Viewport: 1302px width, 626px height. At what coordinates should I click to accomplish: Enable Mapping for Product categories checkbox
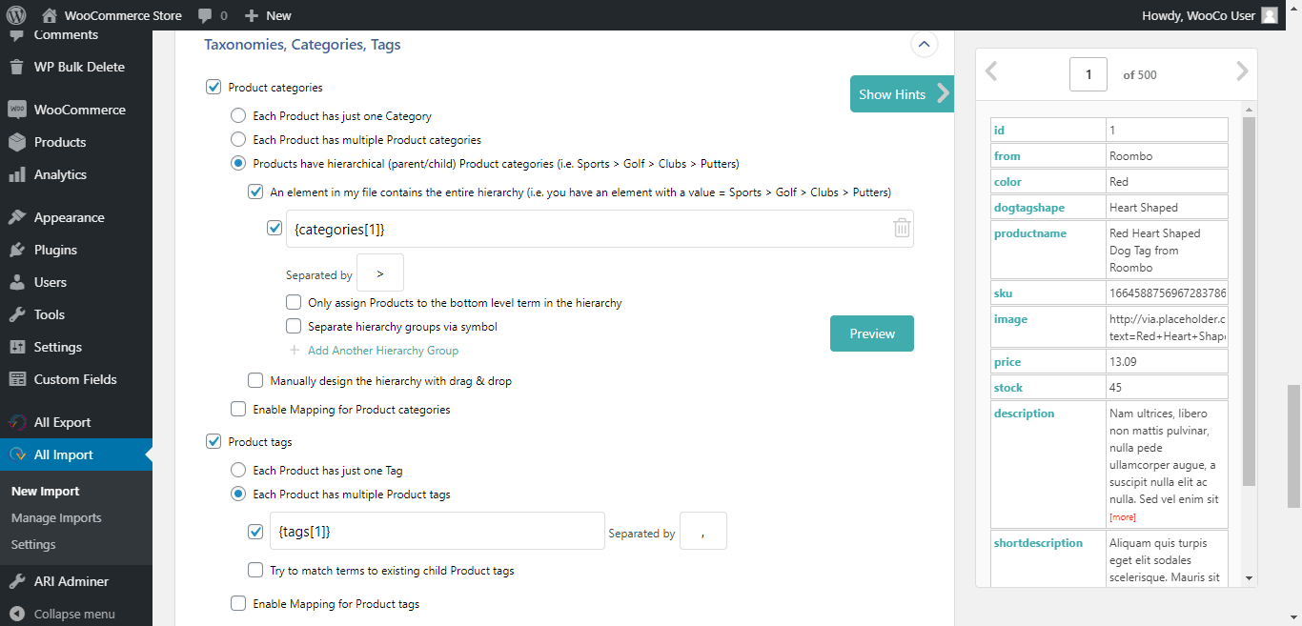point(238,409)
